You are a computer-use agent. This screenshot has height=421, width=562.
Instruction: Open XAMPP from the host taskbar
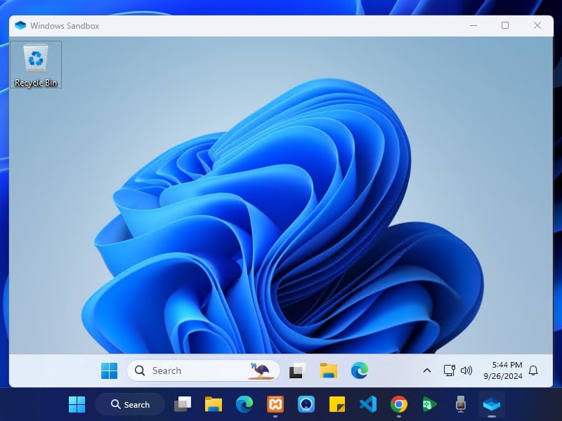coord(275,404)
